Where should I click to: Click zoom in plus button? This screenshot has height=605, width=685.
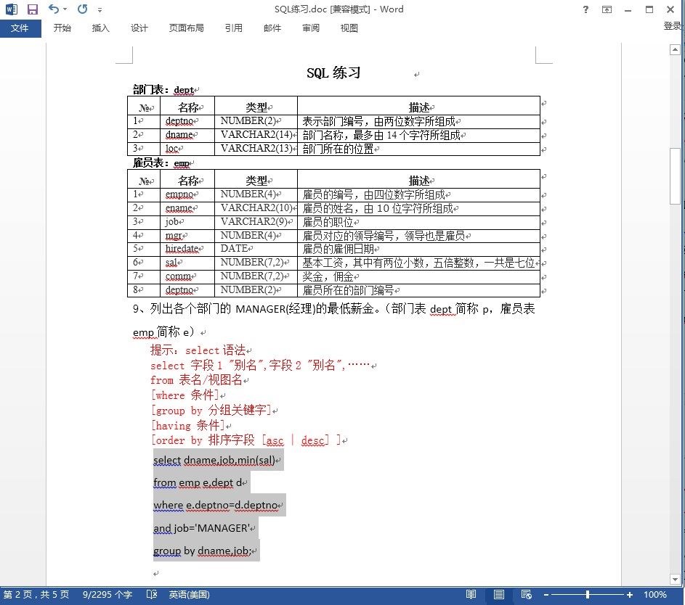click(x=630, y=595)
